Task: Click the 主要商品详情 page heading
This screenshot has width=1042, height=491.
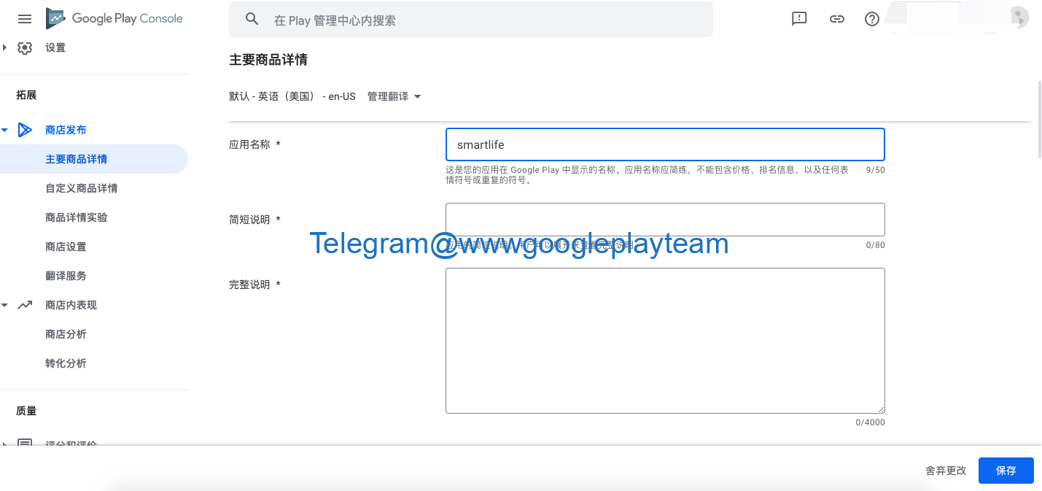Action: [268, 60]
